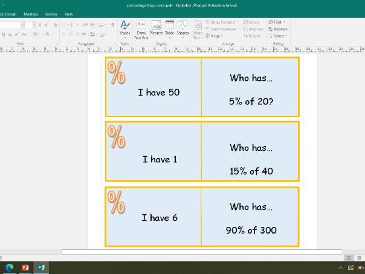Select the "15% of 40" text

pos(251,171)
